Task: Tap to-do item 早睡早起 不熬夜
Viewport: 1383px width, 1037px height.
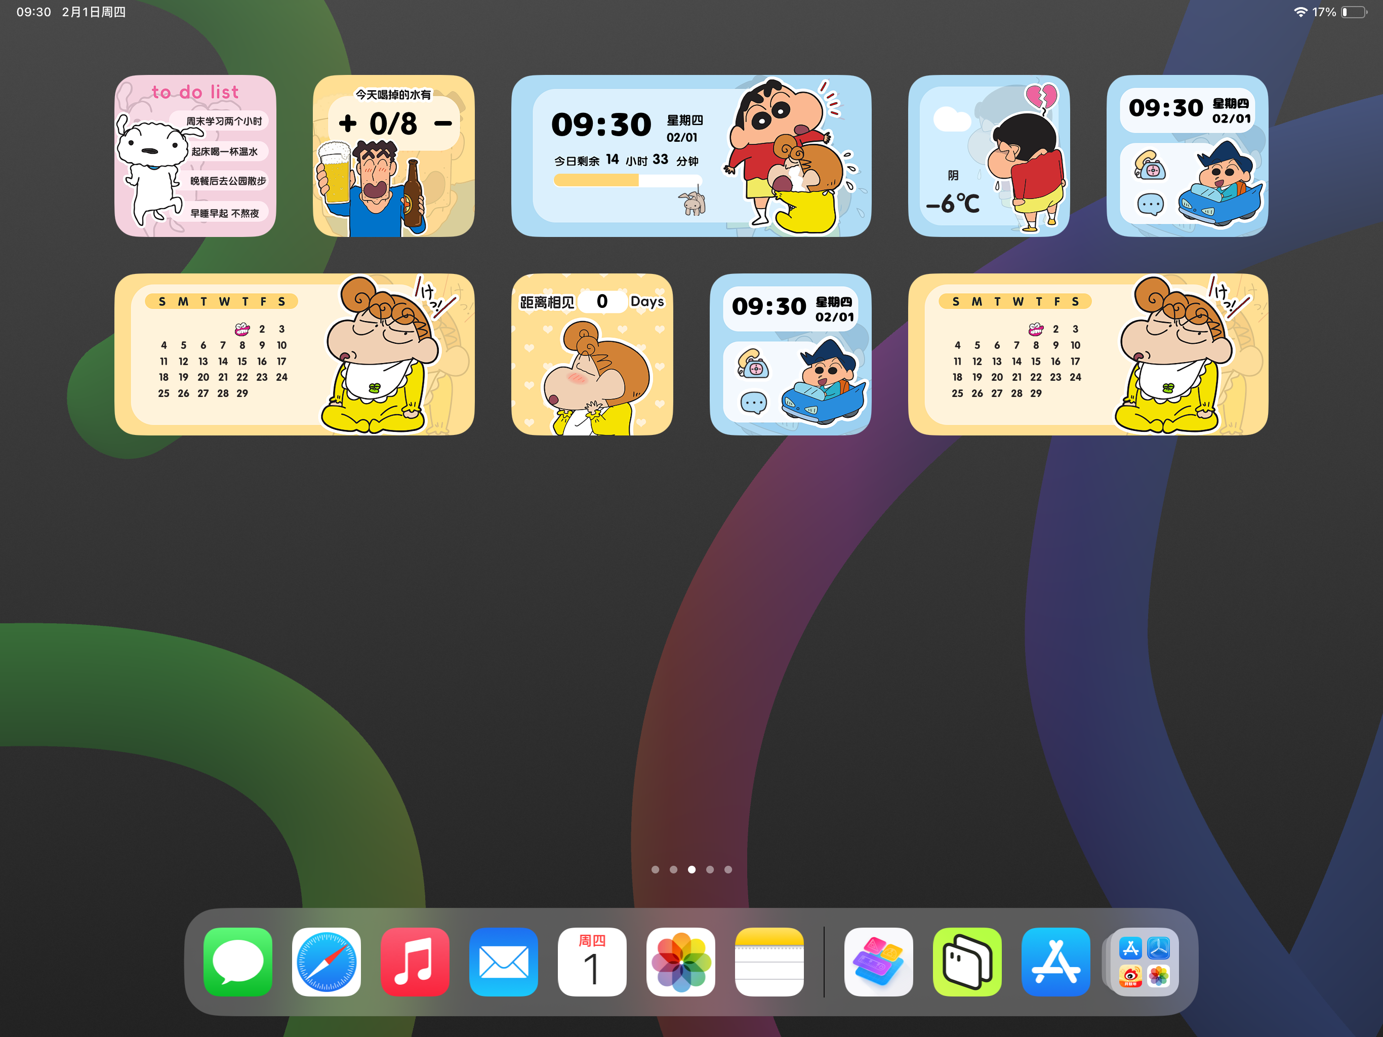Action: pyautogui.click(x=224, y=213)
